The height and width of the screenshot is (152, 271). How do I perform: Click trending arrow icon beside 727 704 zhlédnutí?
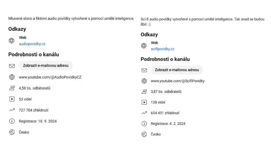12,110
